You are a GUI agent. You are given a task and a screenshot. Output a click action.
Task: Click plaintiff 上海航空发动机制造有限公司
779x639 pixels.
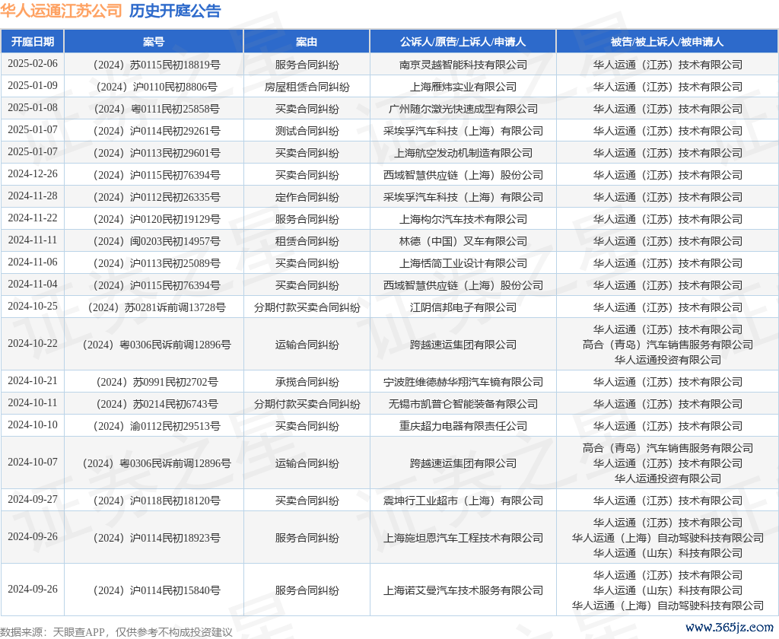463,153
